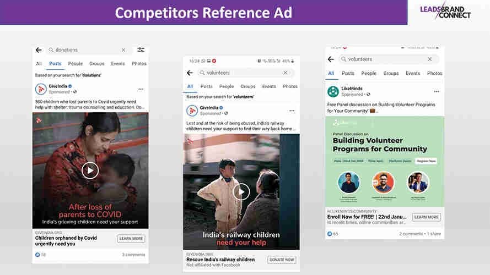The image size is (490, 275).
Task: Play the COVID orphans video
Action: click(90, 170)
